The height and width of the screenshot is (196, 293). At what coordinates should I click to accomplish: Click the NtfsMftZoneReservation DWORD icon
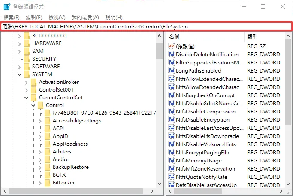[171, 168]
